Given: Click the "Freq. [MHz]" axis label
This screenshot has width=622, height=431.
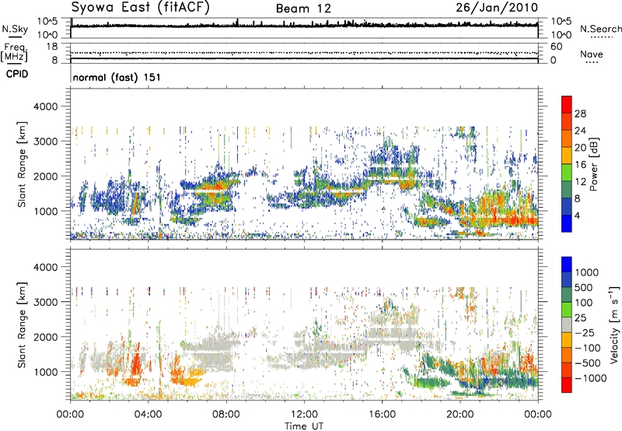Looking at the screenshot, I should pos(14,53).
